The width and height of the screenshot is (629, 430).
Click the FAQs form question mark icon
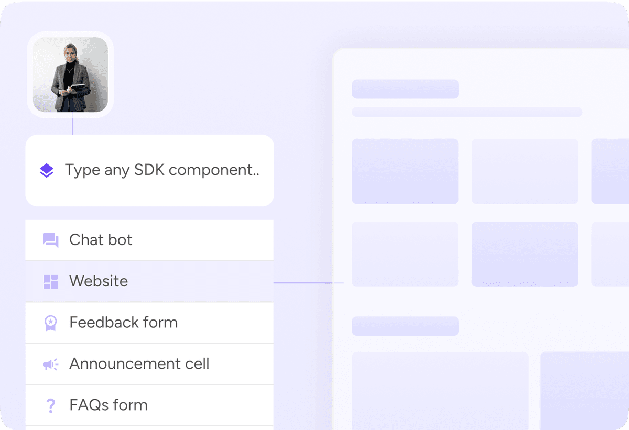[50, 405]
